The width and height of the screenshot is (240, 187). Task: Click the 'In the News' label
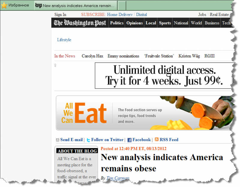(64, 56)
